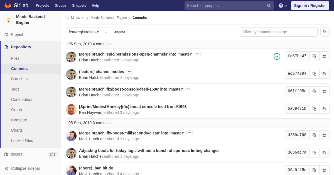The image size is (334, 175).
Task: Copy commit SHA 6a39471b
Action: [x=314, y=109]
